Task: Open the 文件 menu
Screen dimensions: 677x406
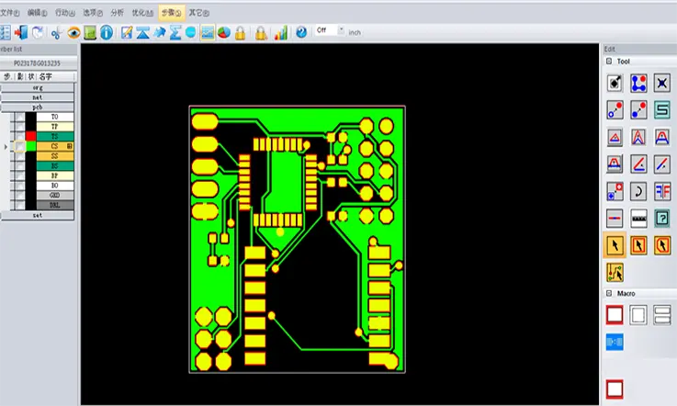Action: (x=9, y=13)
